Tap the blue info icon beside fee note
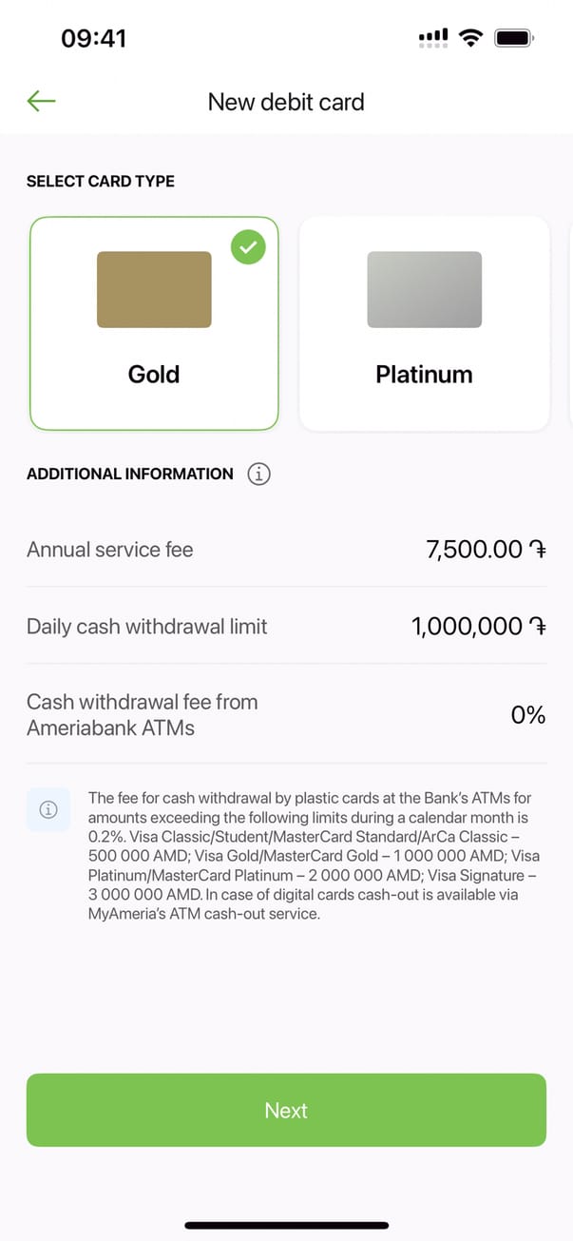The image size is (573, 1241). pyautogui.click(x=48, y=809)
